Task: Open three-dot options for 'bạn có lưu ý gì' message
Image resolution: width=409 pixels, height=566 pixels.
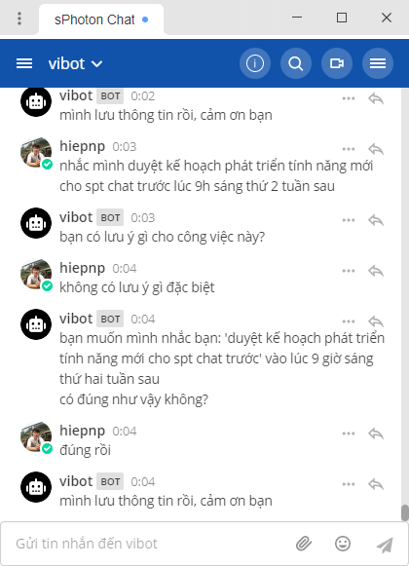Action: [x=349, y=220]
